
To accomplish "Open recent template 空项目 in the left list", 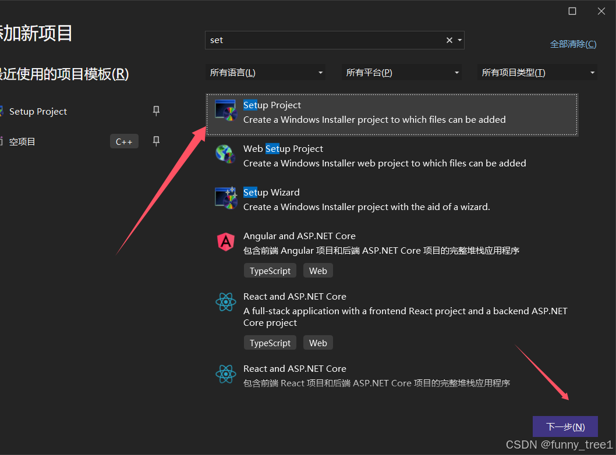I will 22,142.
